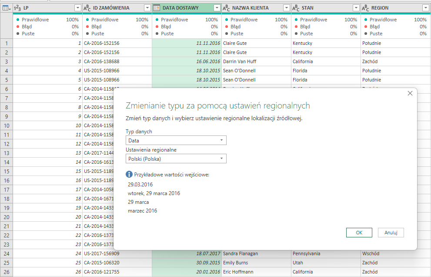
Task: Open the filter dropdown on NAZWA KLIENTA column
Action: point(286,7)
